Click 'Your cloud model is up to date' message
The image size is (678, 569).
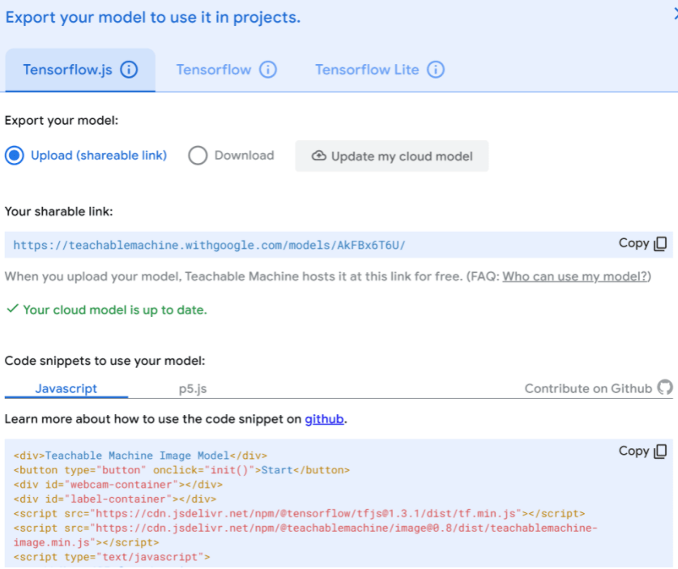pyautogui.click(x=115, y=310)
